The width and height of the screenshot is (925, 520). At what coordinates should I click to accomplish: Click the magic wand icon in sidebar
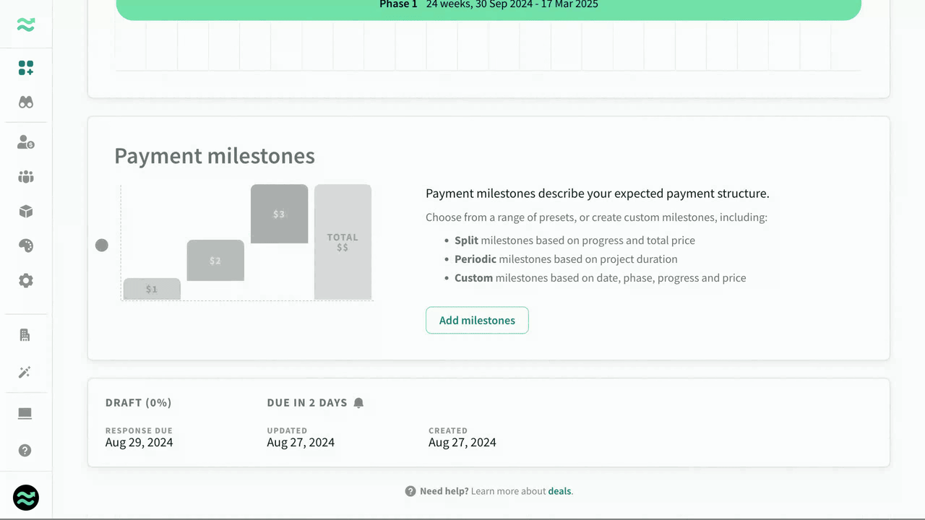pos(25,373)
